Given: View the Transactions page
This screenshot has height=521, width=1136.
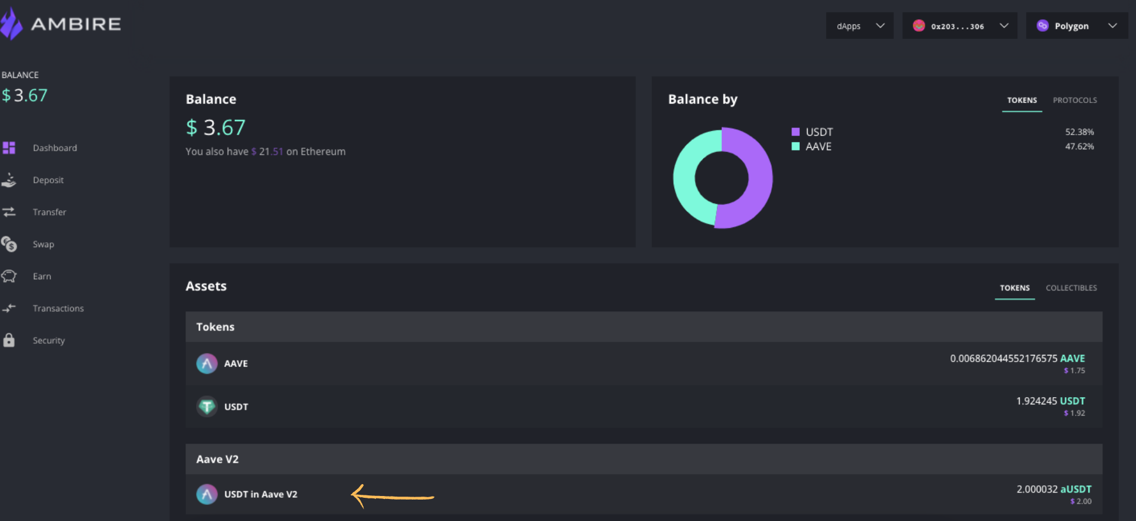Looking at the screenshot, I should tap(58, 308).
